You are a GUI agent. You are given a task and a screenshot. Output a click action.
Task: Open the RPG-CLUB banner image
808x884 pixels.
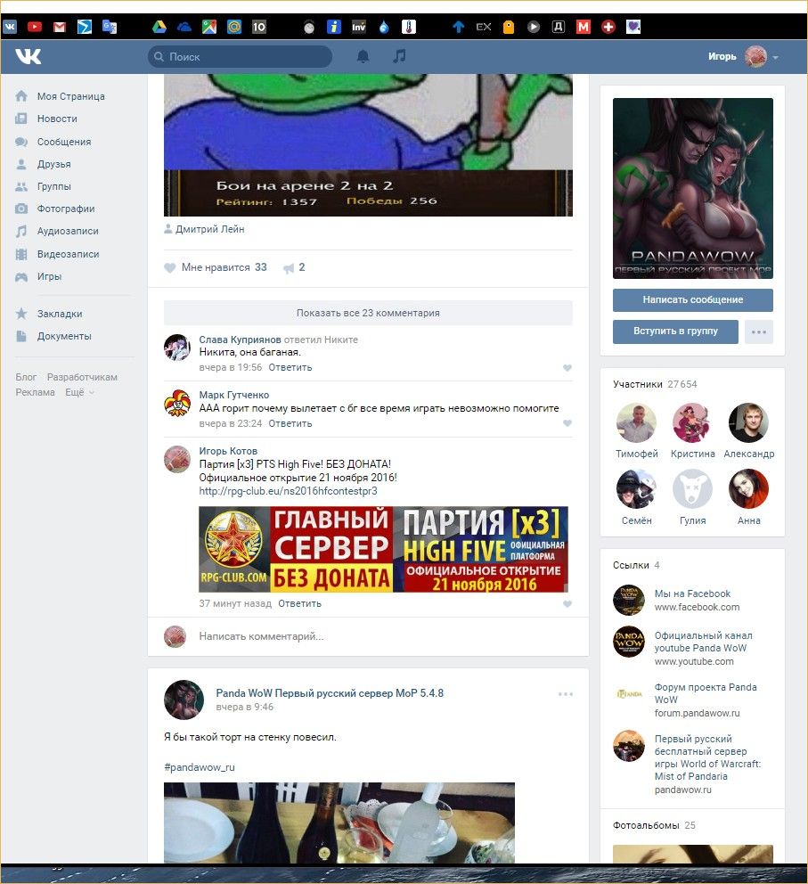[383, 549]
